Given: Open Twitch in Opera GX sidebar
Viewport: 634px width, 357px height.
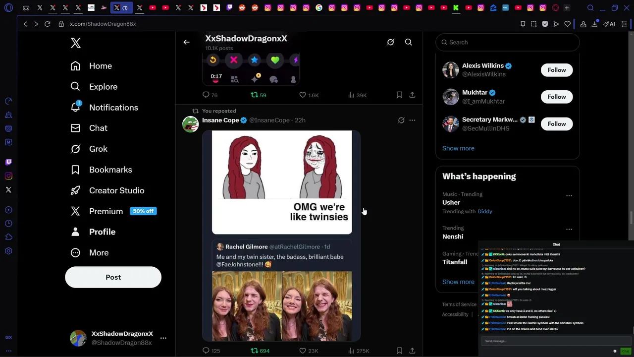Looking at the screenshot, I should coord(8,162).
